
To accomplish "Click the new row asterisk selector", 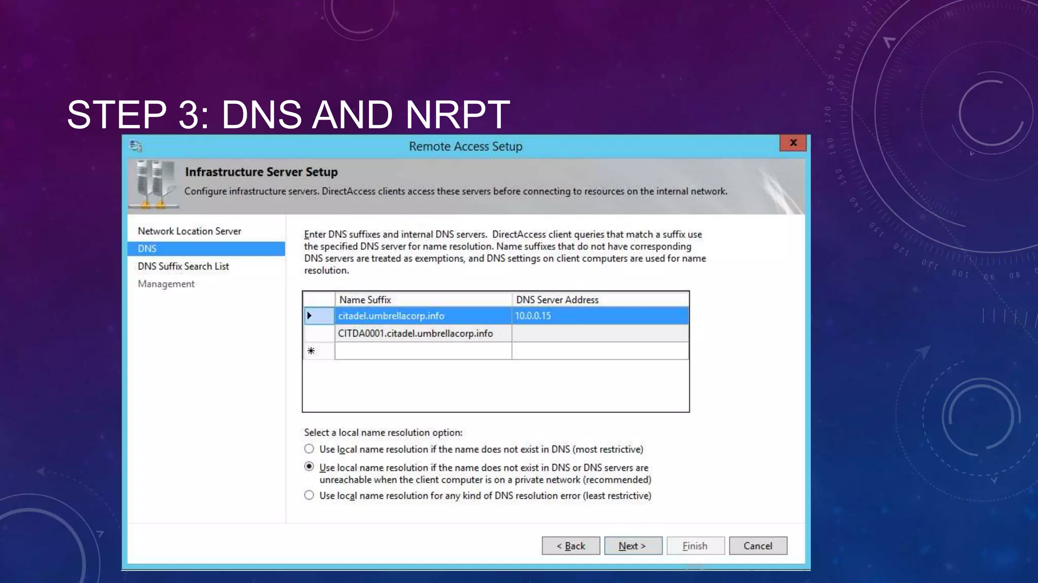I will pos(319,351).
